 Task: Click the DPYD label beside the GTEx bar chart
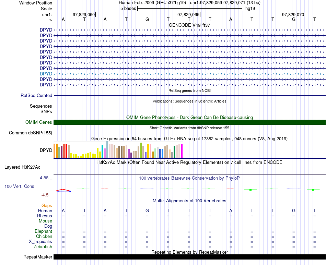click(x=46, y=150)
